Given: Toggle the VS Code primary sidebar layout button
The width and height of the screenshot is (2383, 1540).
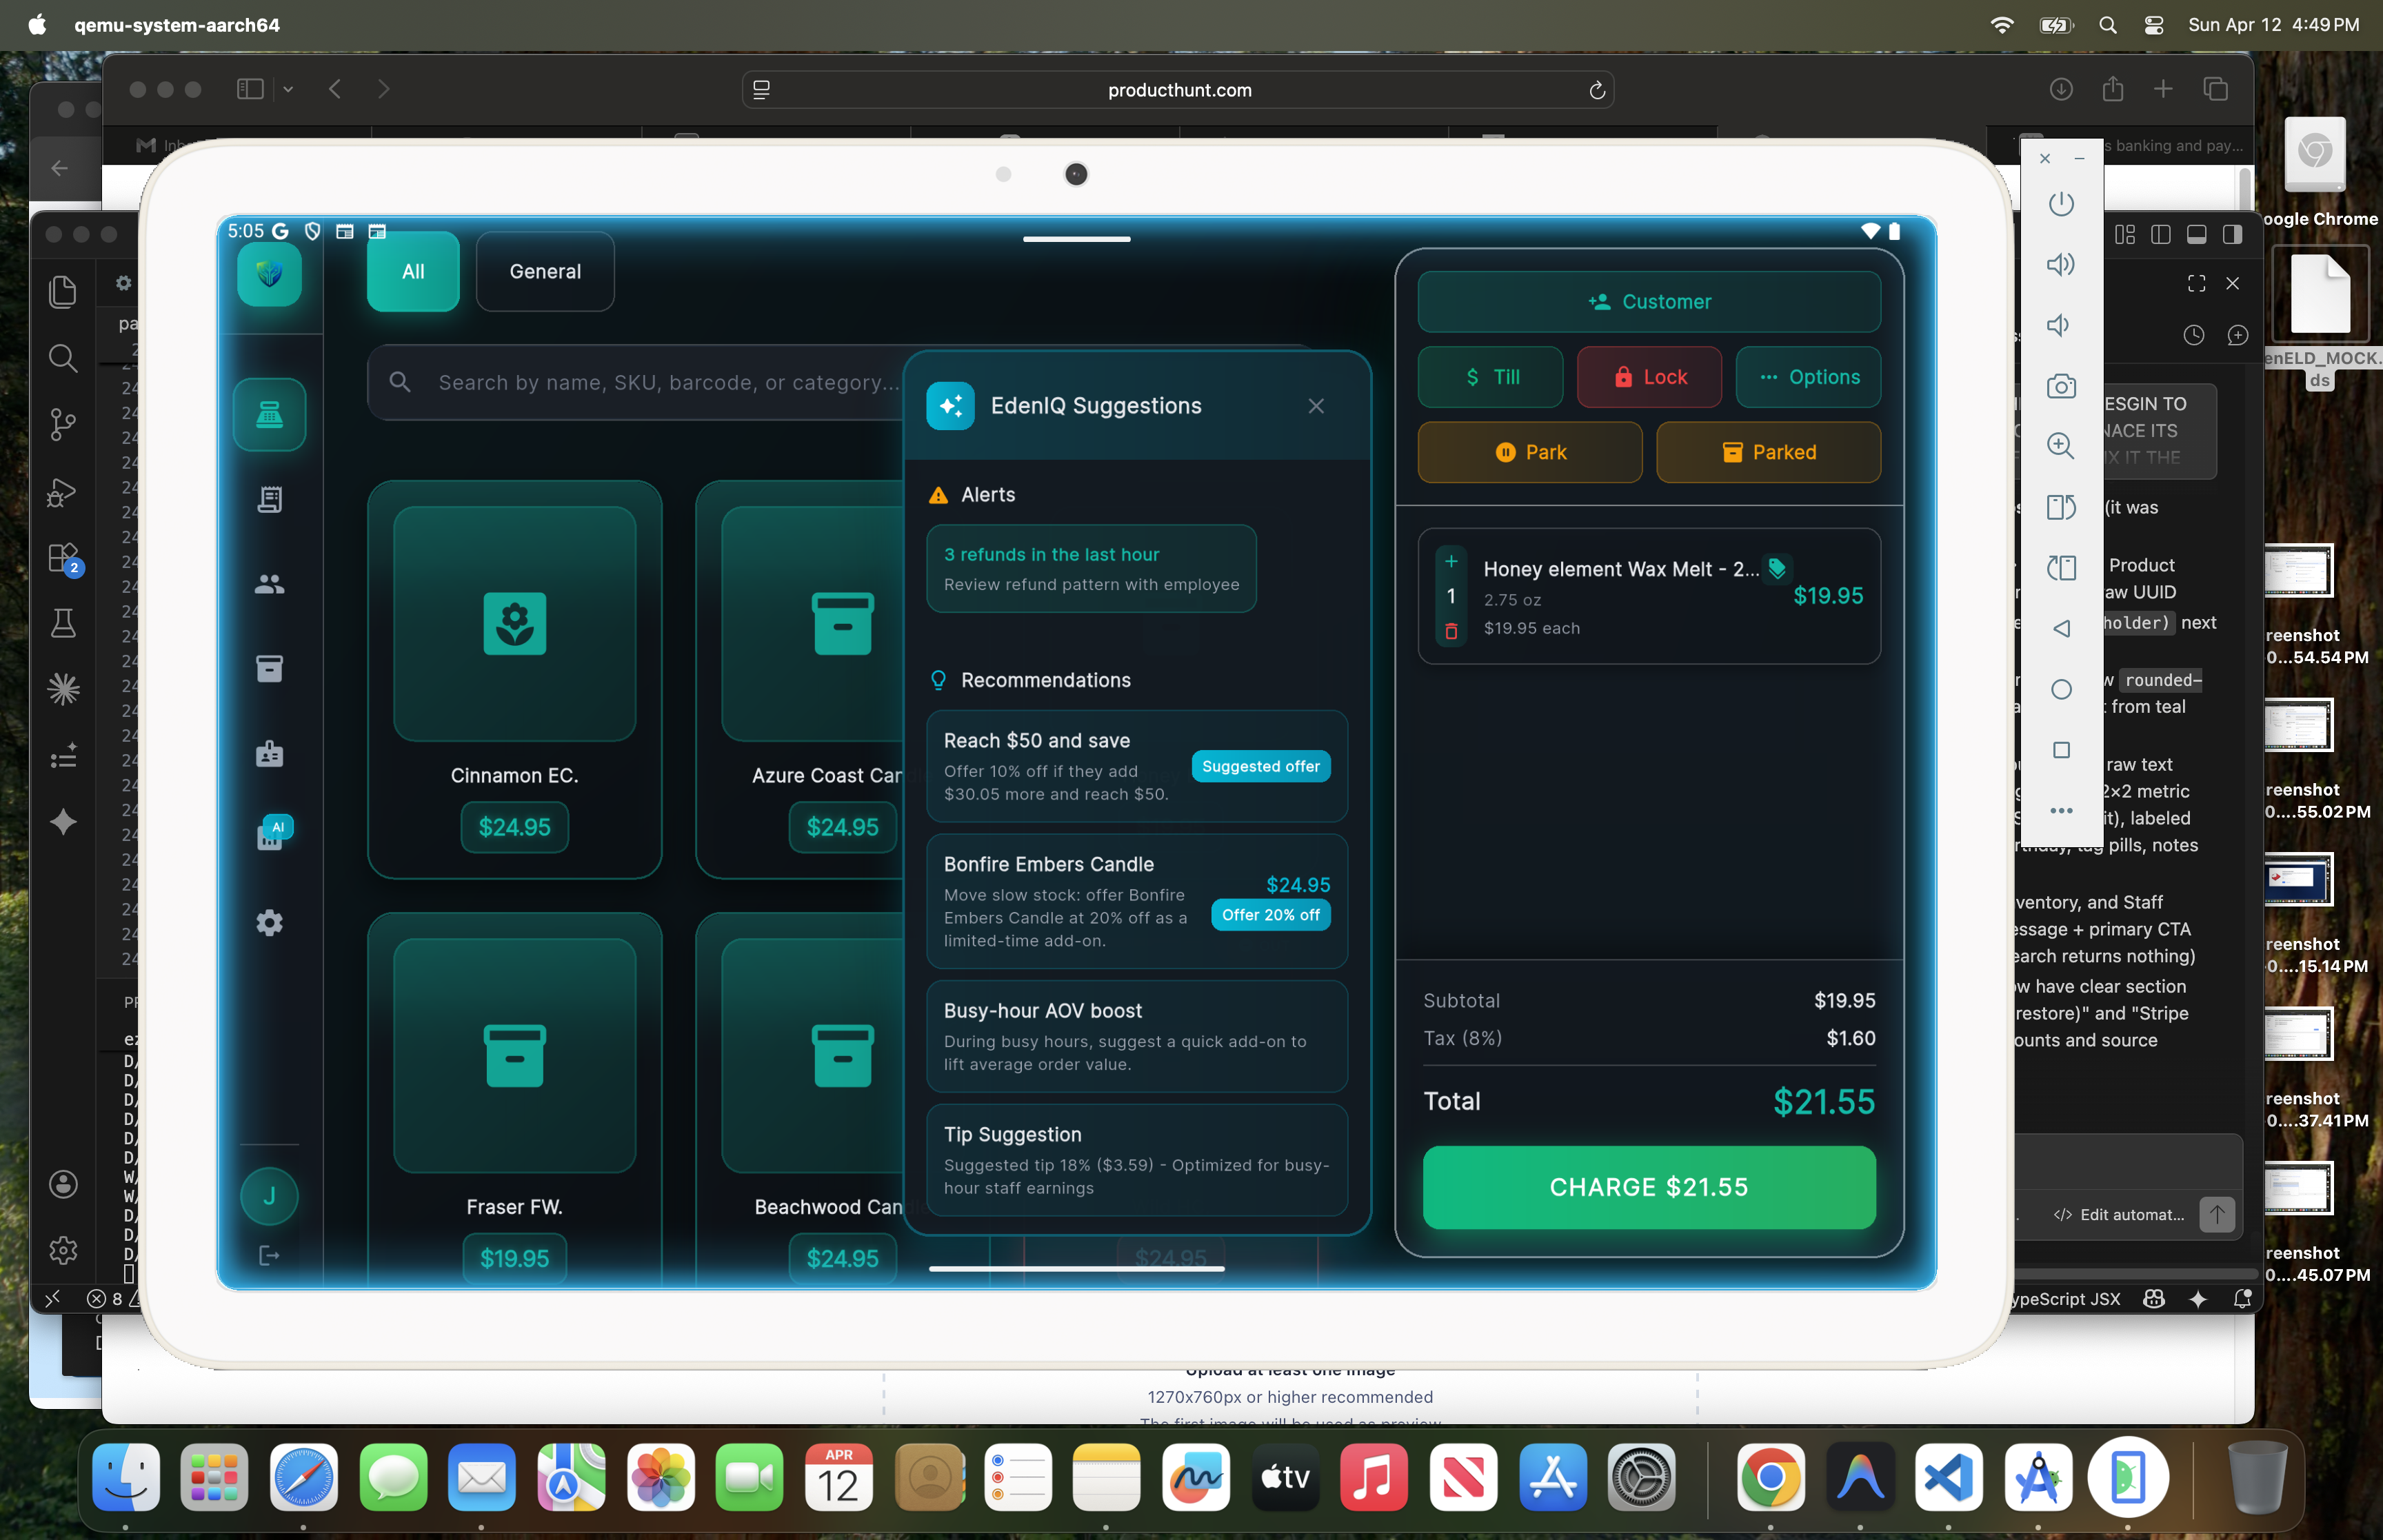Looking at the screenshot, I should click(x=2160, y=233).
